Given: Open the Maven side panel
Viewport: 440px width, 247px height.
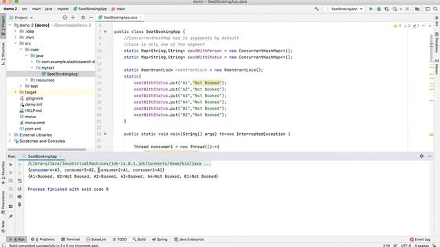Looking at the screenshot, I should coord(437,67).
